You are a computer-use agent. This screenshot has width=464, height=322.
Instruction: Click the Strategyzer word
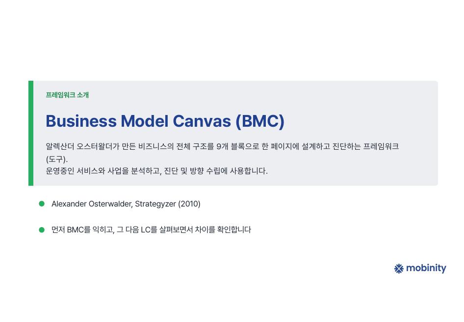tap(155, 204)
